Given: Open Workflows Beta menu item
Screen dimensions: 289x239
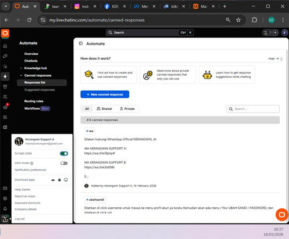Looking at the screenshot, I should [37, 109].
